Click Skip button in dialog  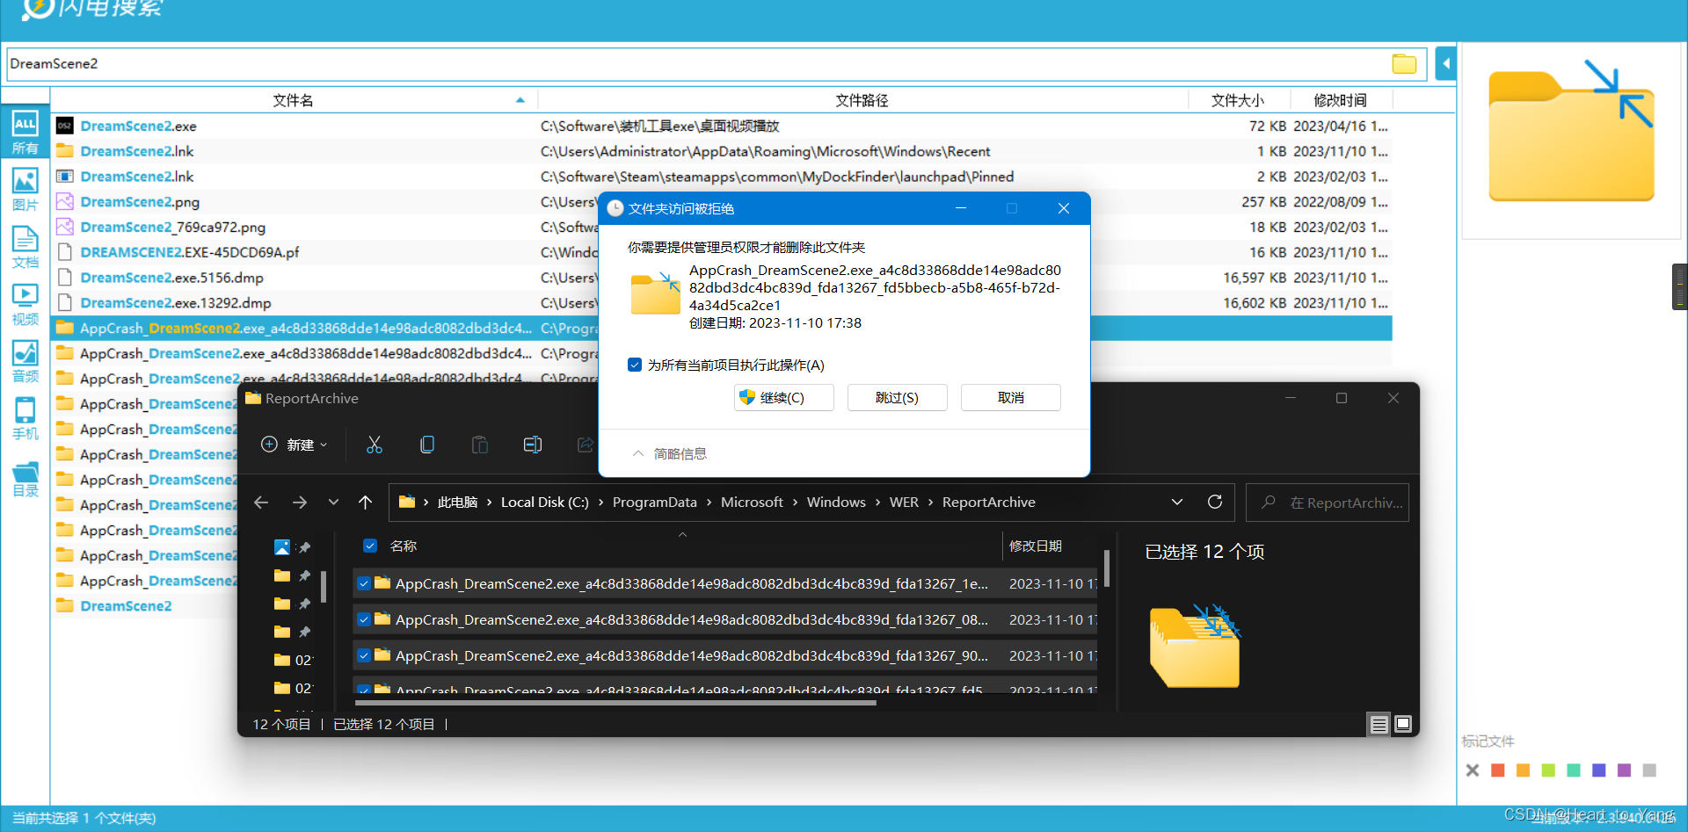coord(897,397)
